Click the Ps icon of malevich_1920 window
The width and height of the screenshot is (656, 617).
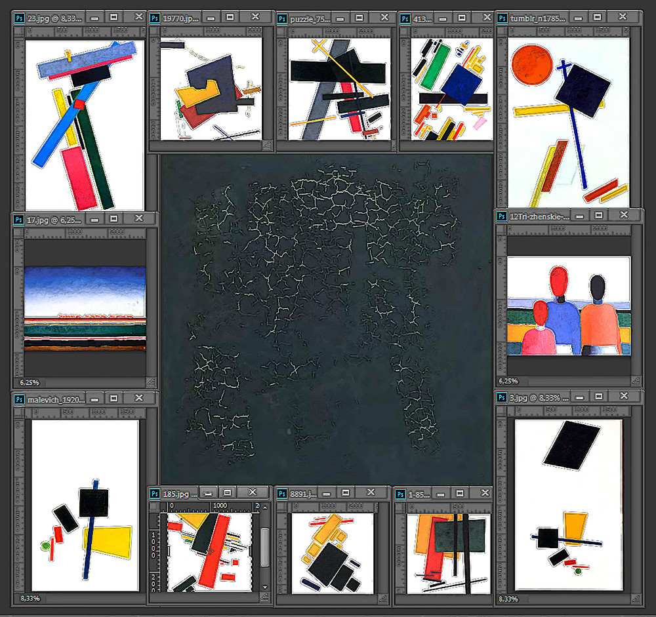19,399
